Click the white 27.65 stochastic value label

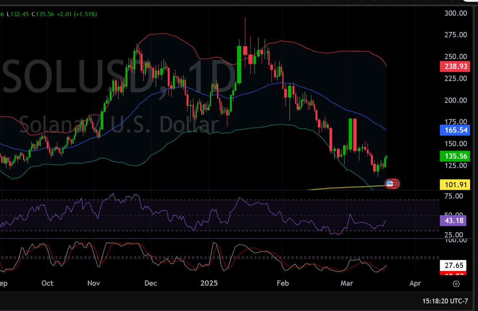tap(453, 265)
